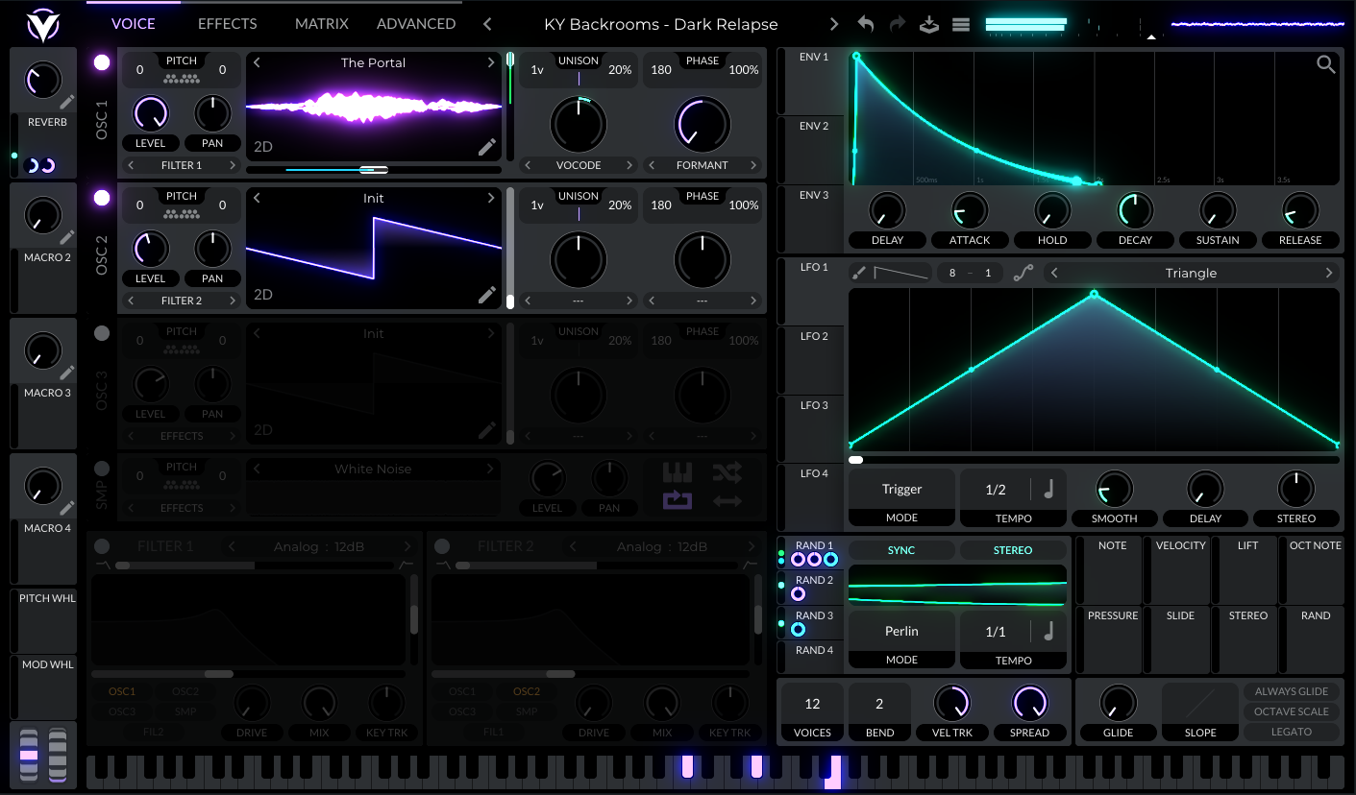1356x795 pixels.
Task: Save preset with the download-tray icon
Action: [x=928, y=24]
